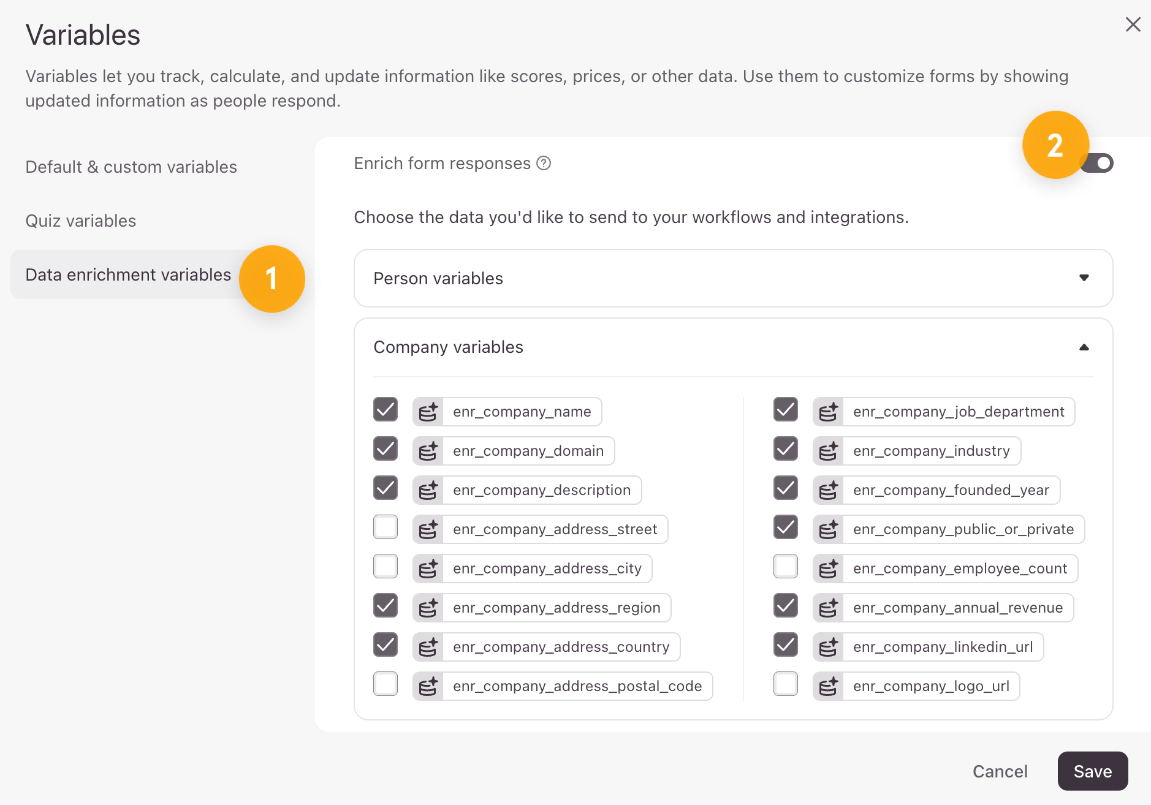
Task: Click the enrichment icon next to enr_company_name
Action: coord(428,412)
